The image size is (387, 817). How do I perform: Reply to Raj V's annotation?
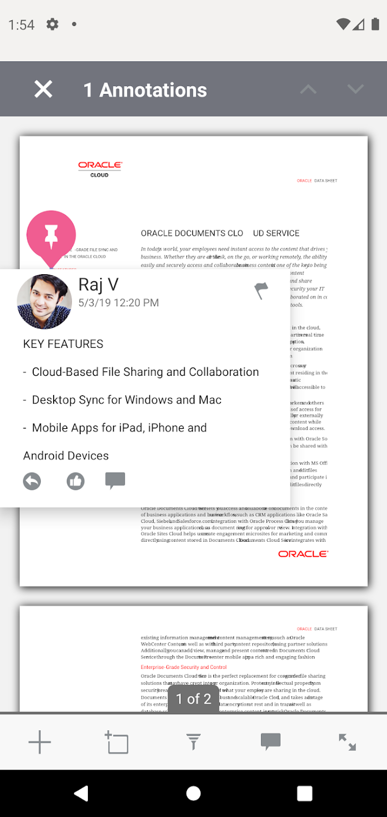click(32, 481)
